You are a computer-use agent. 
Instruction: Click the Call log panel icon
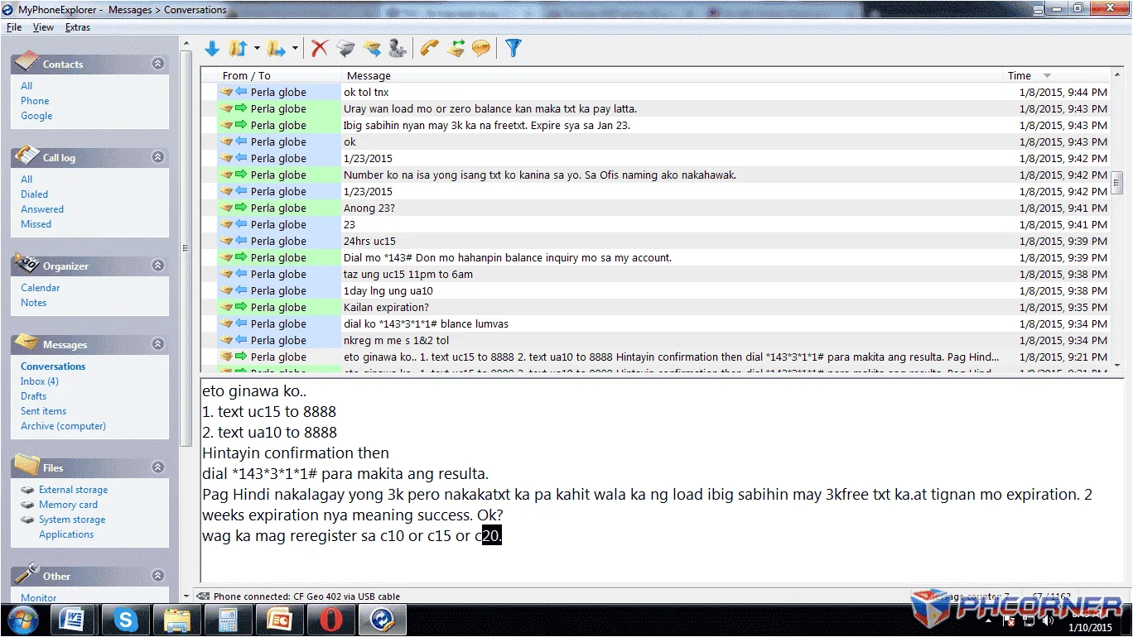point(27,155)
